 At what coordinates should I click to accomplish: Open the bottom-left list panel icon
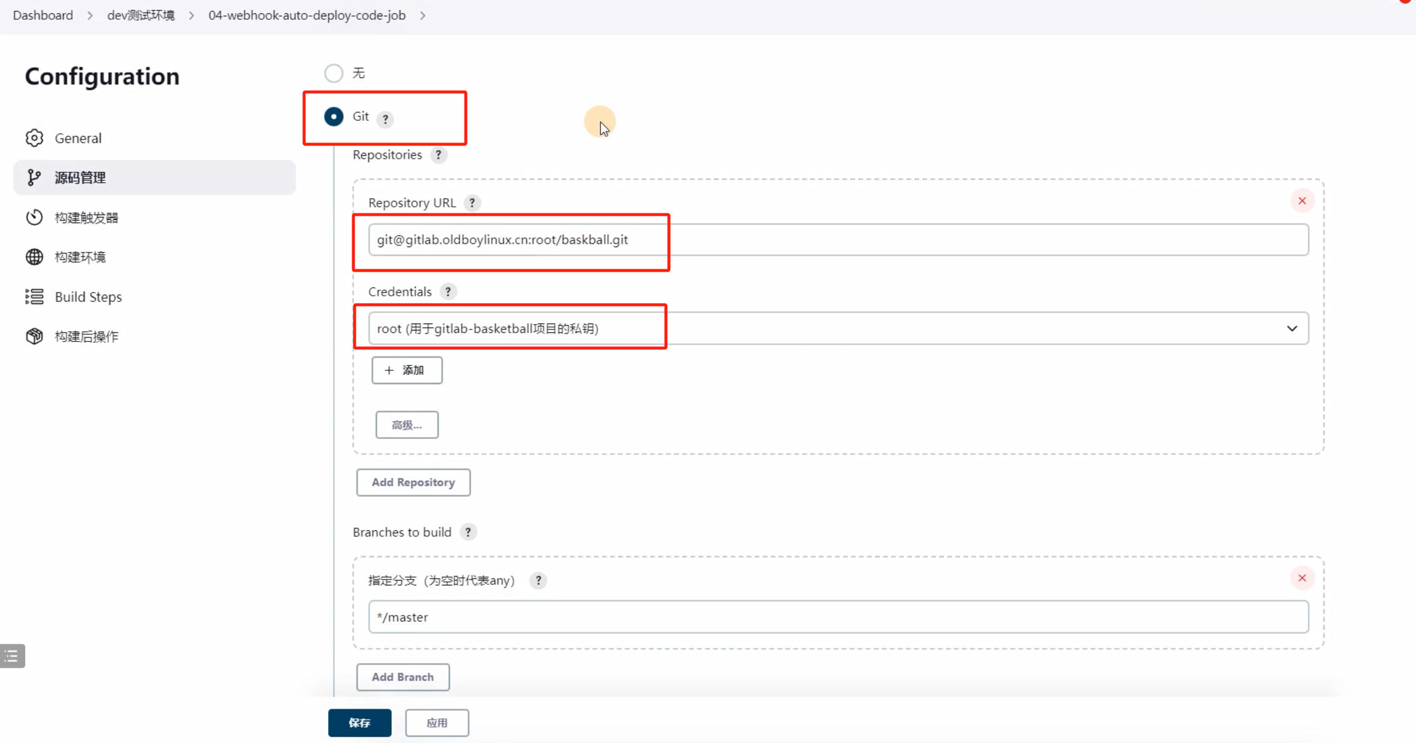(12, 656)
